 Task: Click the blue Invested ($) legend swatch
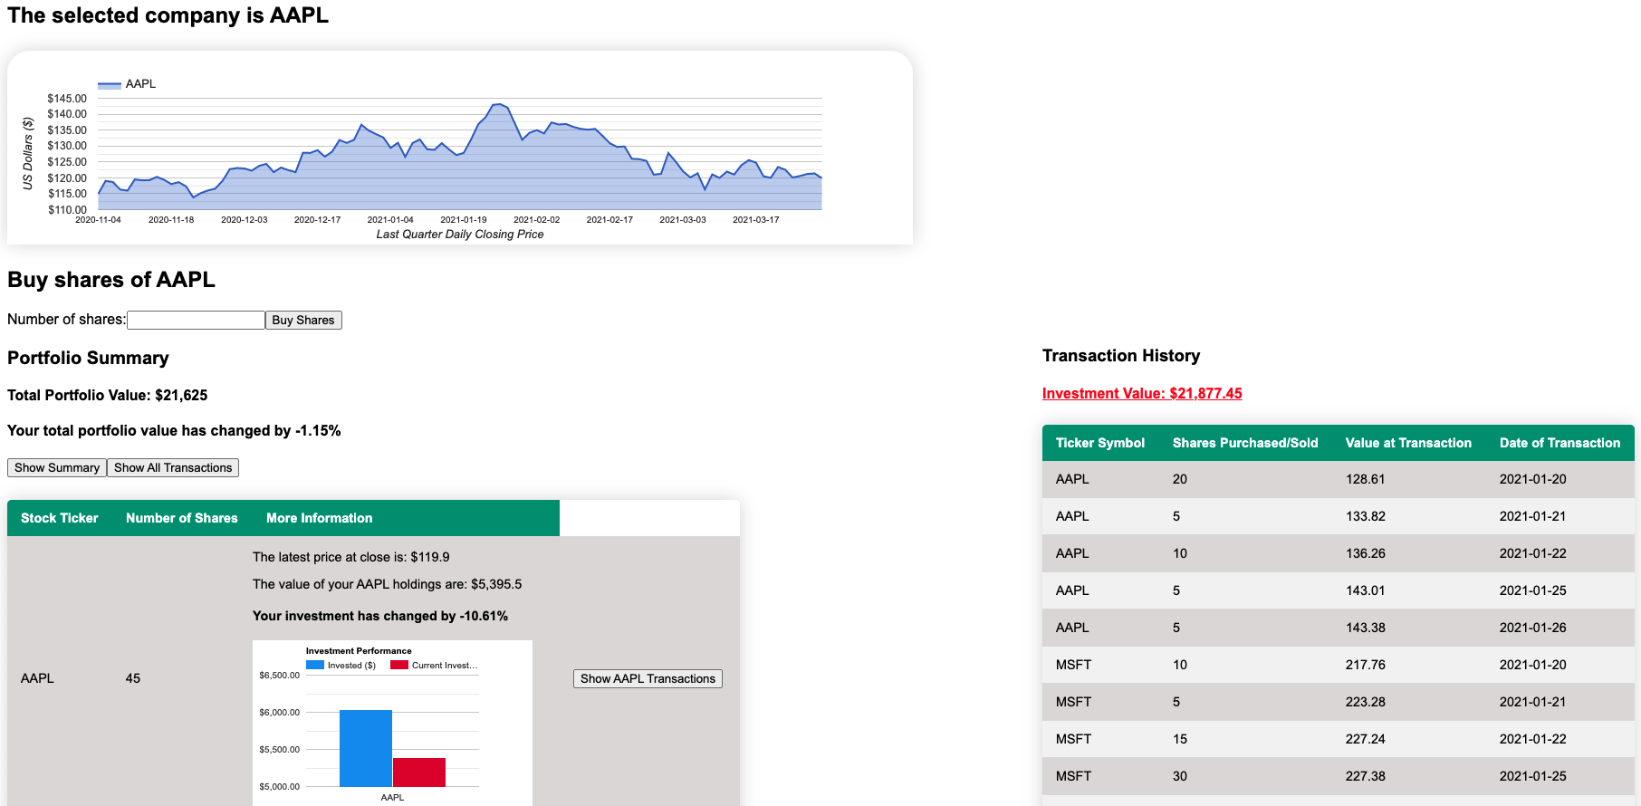click(315, 665)
